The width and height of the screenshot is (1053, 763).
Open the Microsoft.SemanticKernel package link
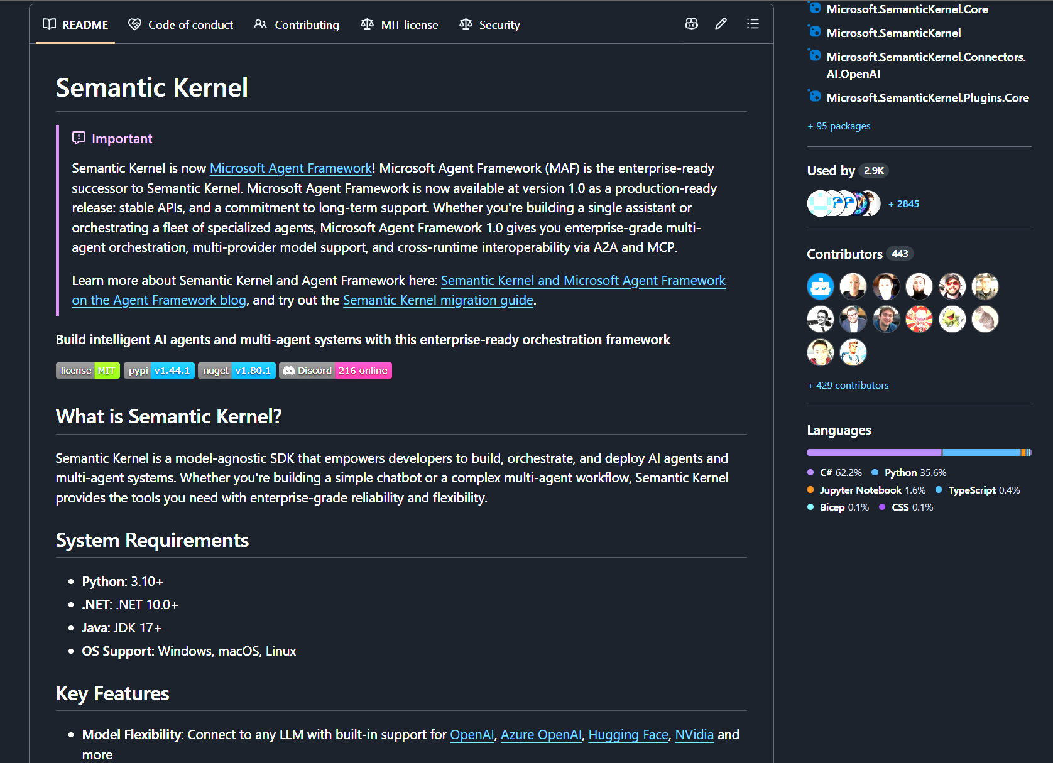point(893,33)
